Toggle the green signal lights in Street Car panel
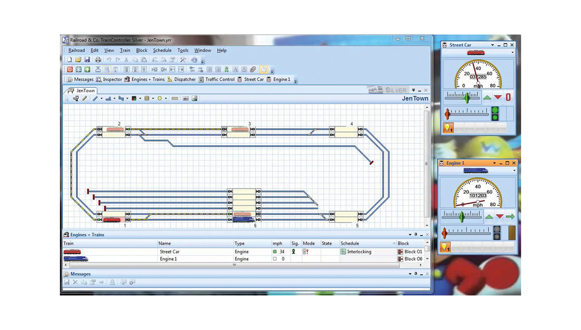 pos(495,114)
